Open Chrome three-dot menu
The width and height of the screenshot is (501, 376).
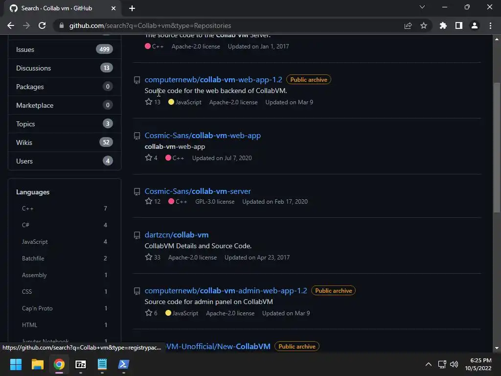coord(490,25)
